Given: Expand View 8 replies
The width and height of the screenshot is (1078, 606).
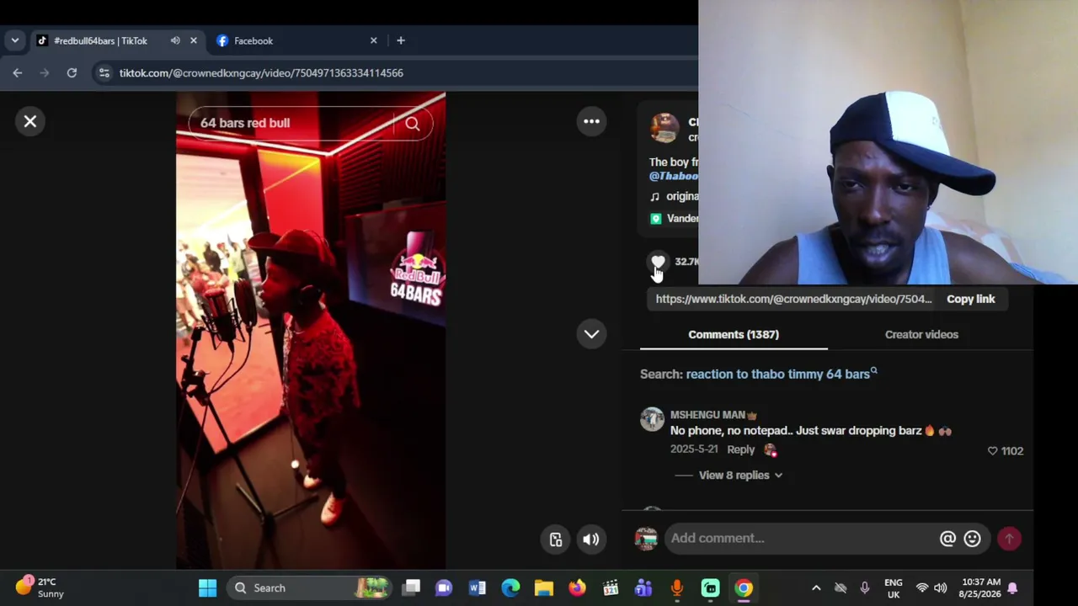Looking at the screenshot, I should (x=740, y=475).
